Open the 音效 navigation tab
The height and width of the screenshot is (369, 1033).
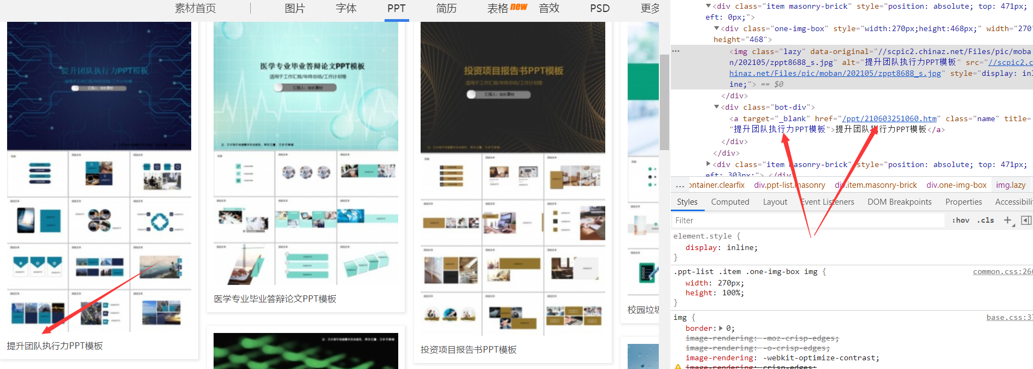[549, 8]
